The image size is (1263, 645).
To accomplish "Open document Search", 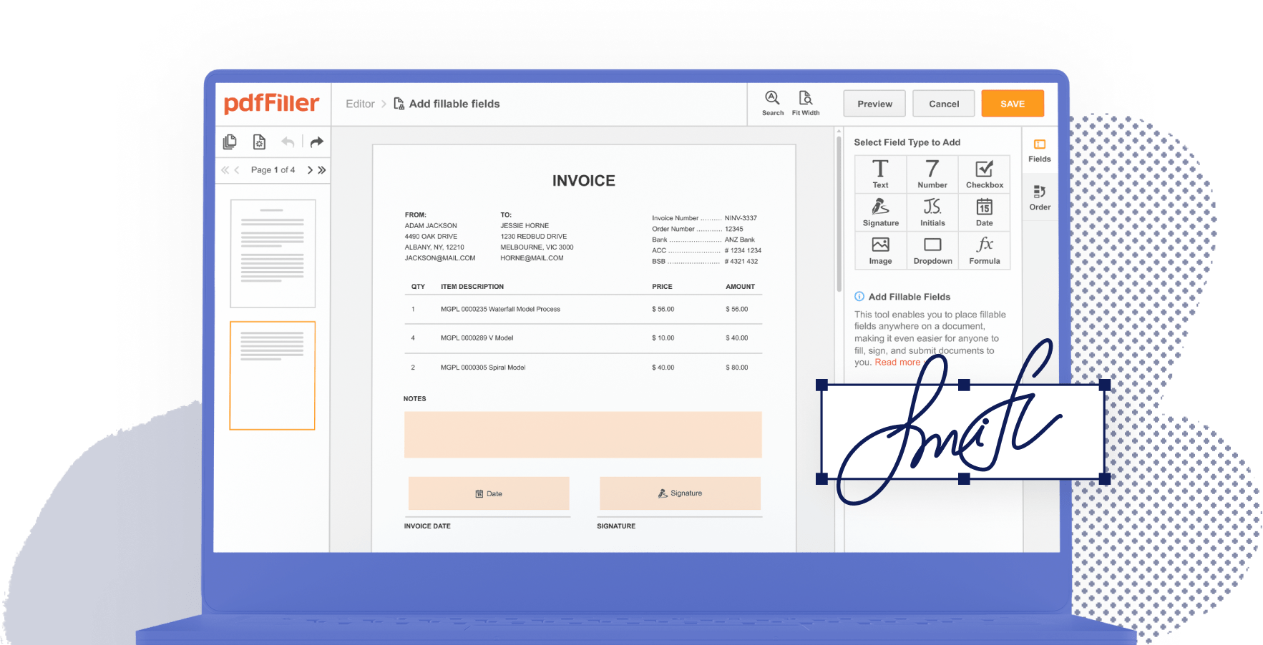I will click(x=772, y=102).
